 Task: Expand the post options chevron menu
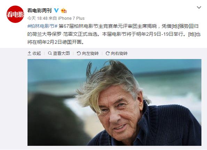coord(199,7)
